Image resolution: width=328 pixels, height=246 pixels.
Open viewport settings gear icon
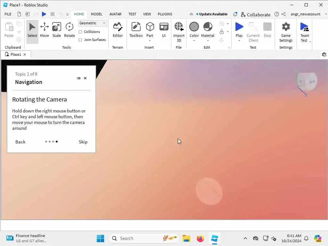tap(324, 54)
